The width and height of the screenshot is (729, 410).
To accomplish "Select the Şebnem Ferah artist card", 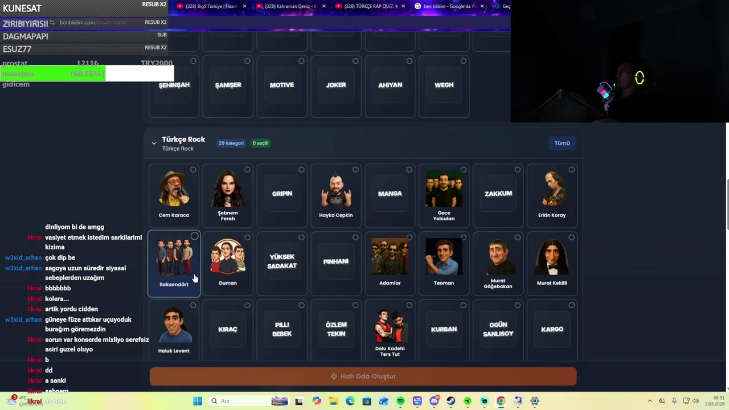I will 228,195.
